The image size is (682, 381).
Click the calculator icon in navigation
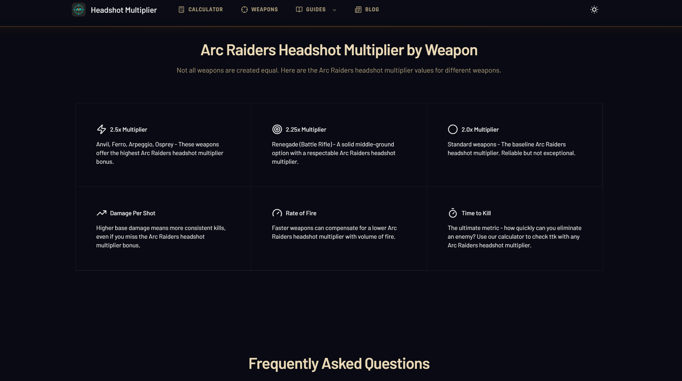[181, 10]
